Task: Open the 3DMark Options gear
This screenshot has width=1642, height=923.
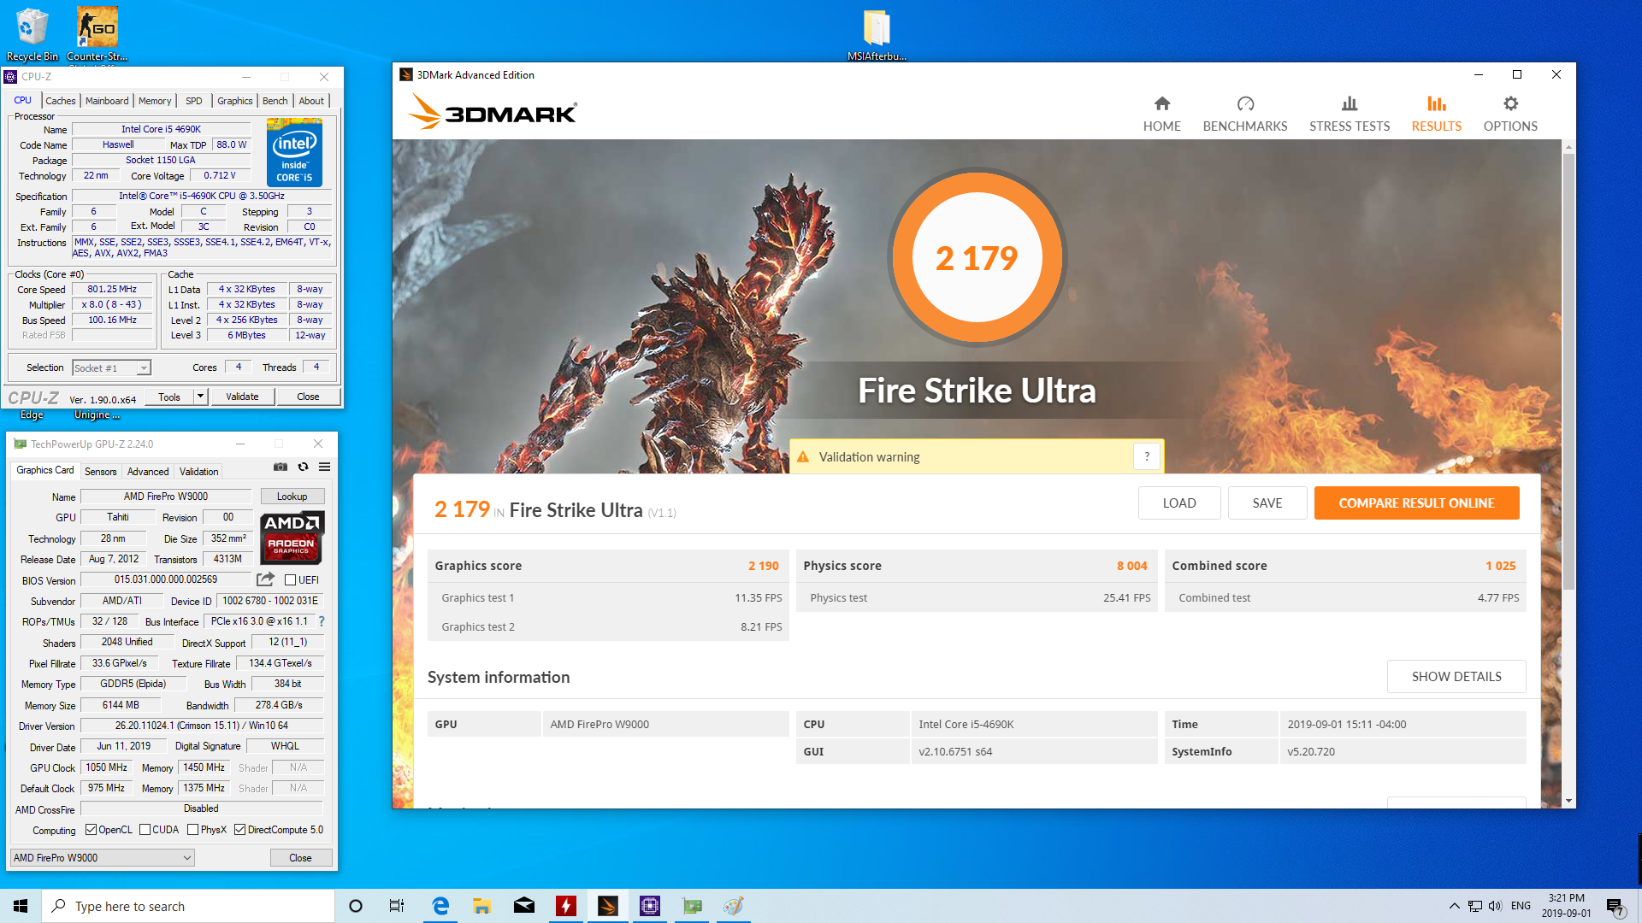Action: [1510, 114]
